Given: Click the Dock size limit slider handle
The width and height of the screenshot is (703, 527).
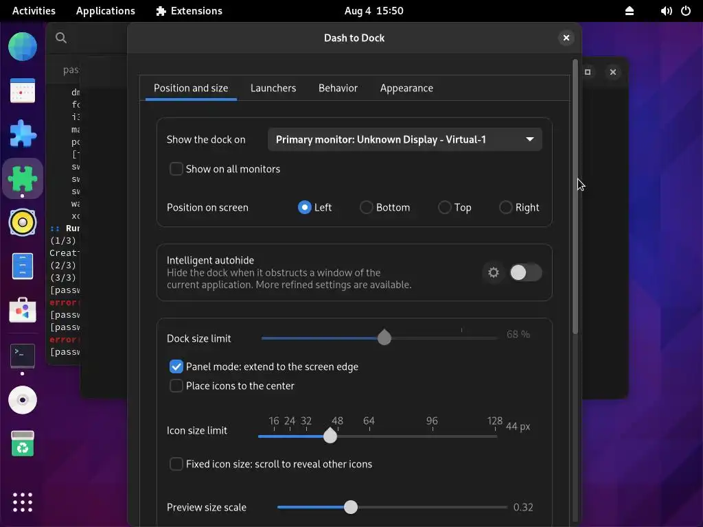Looking at the screenshot, I should pos(384,338).
